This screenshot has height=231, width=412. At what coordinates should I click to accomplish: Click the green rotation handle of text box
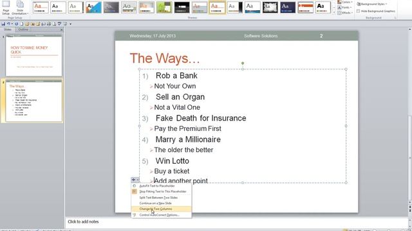[x=243, y=63]
